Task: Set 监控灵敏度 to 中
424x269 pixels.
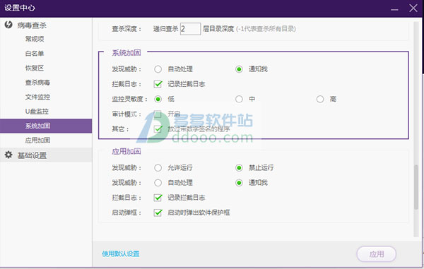Action: point(239,99)
